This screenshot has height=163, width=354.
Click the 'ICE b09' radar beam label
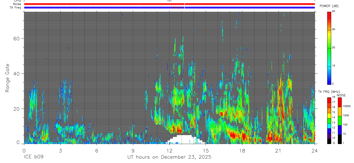[x=34, y=157]
